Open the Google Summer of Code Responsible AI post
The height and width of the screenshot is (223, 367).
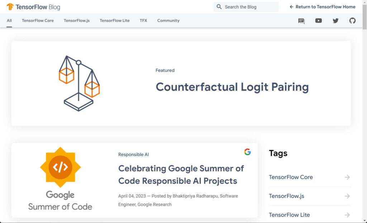pos(181,175)
